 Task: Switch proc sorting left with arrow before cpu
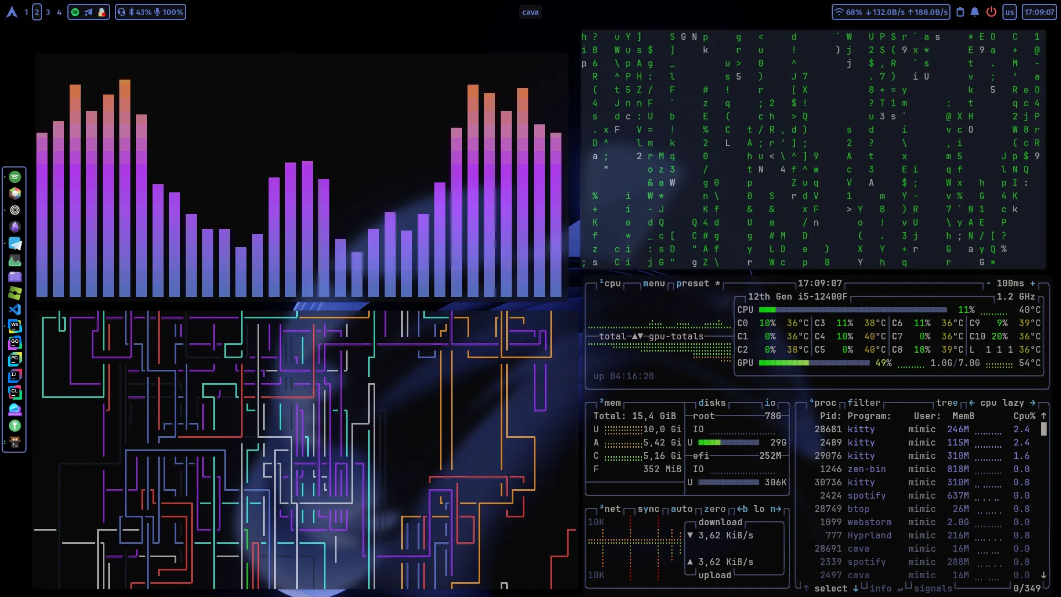(x=971, y=403)
